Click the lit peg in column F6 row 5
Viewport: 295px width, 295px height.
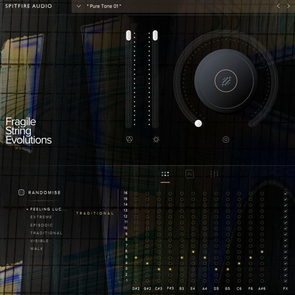[x=251, y=257]
